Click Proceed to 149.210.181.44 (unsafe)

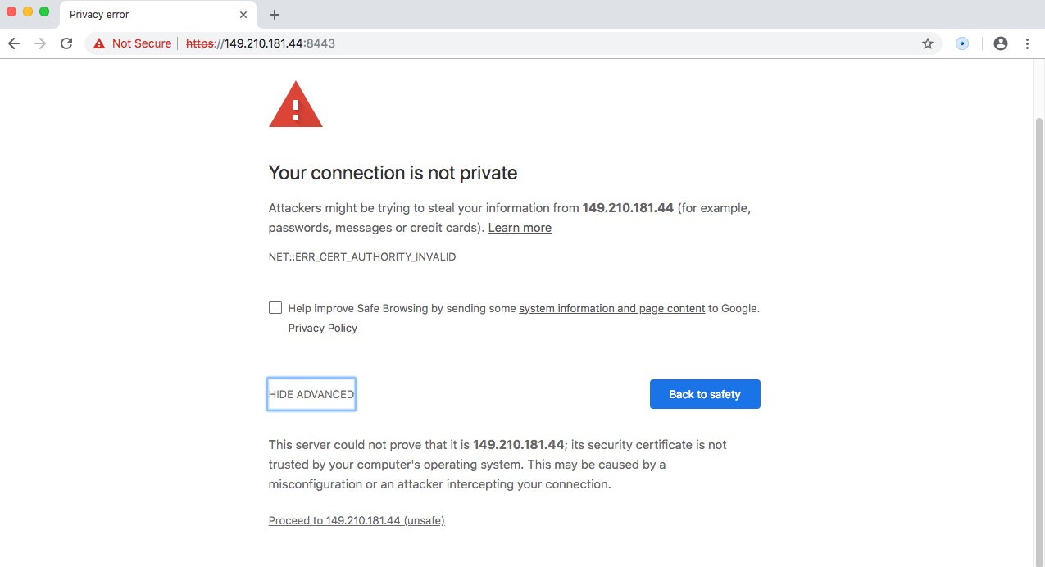(x=357, y=520)
